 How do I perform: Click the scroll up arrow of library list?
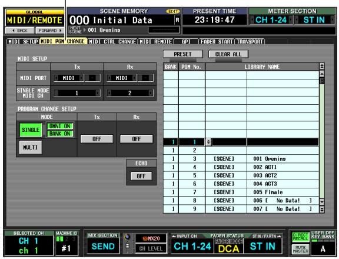322,74
